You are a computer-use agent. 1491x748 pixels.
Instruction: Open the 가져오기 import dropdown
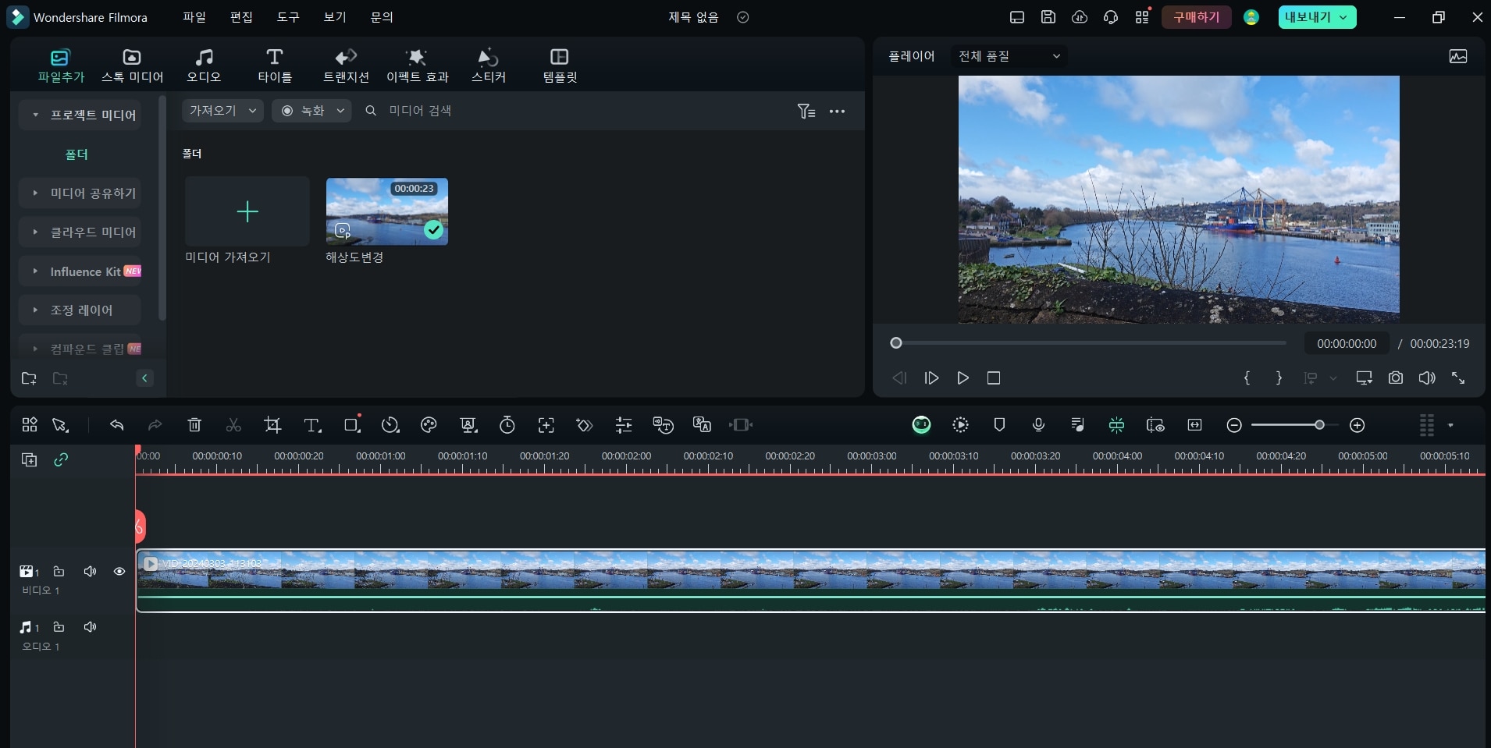point(222,111)
